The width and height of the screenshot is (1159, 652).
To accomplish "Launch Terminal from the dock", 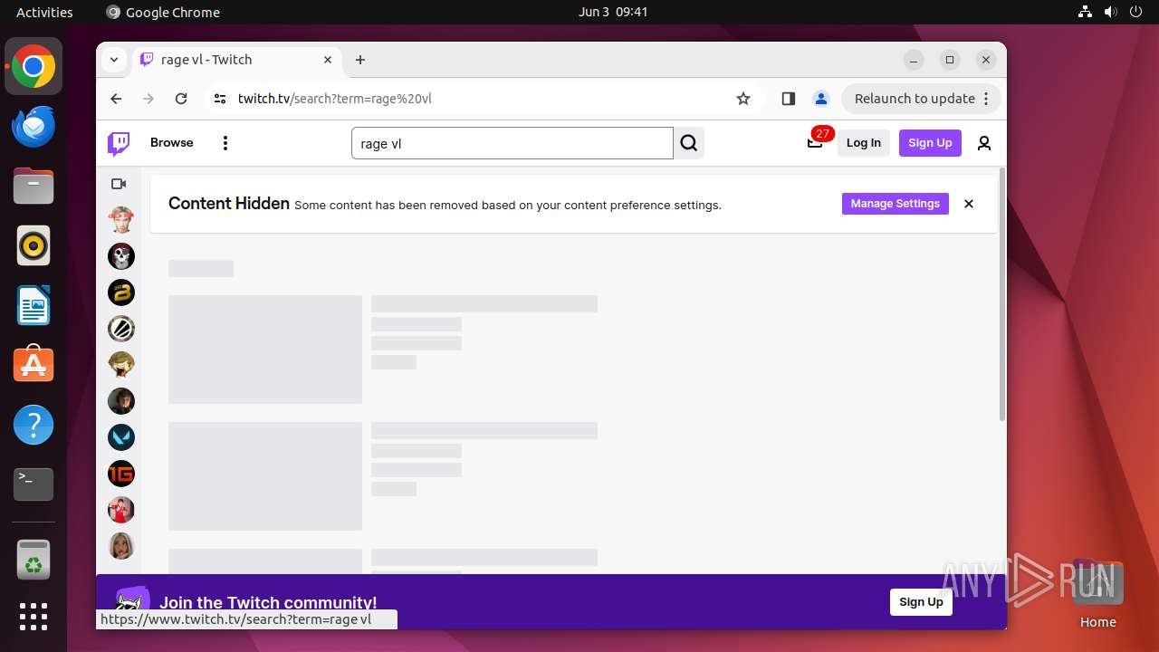I will (x=34, y=484).
